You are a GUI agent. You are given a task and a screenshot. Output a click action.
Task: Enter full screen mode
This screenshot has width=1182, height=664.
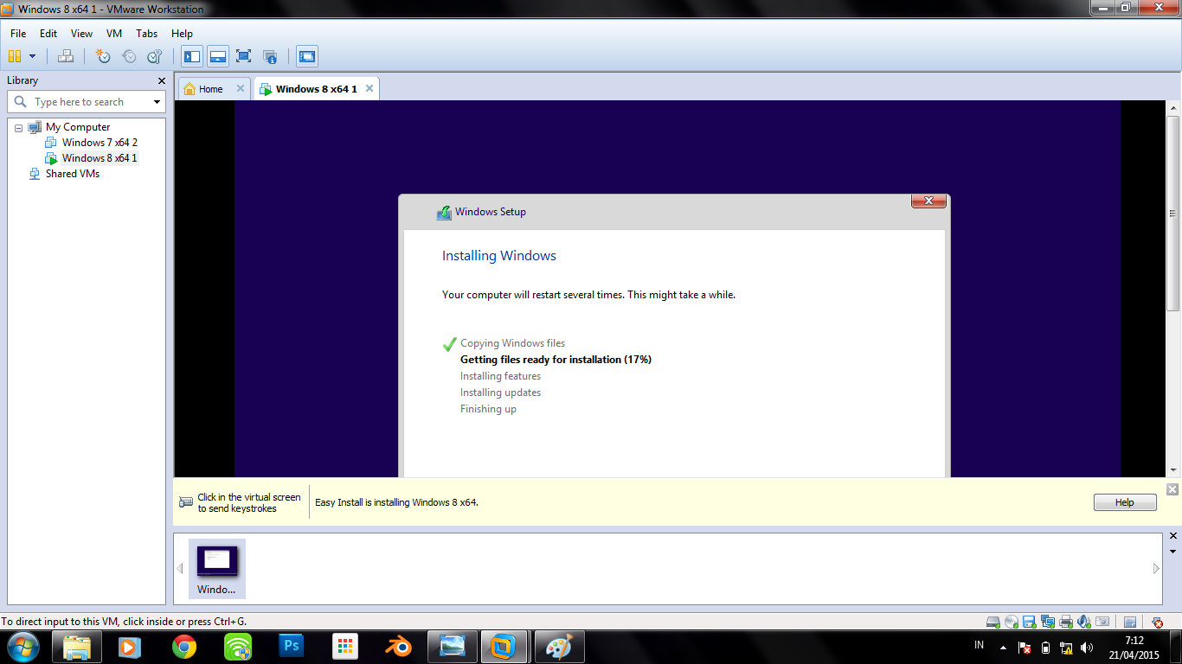[x=243, y=56]
